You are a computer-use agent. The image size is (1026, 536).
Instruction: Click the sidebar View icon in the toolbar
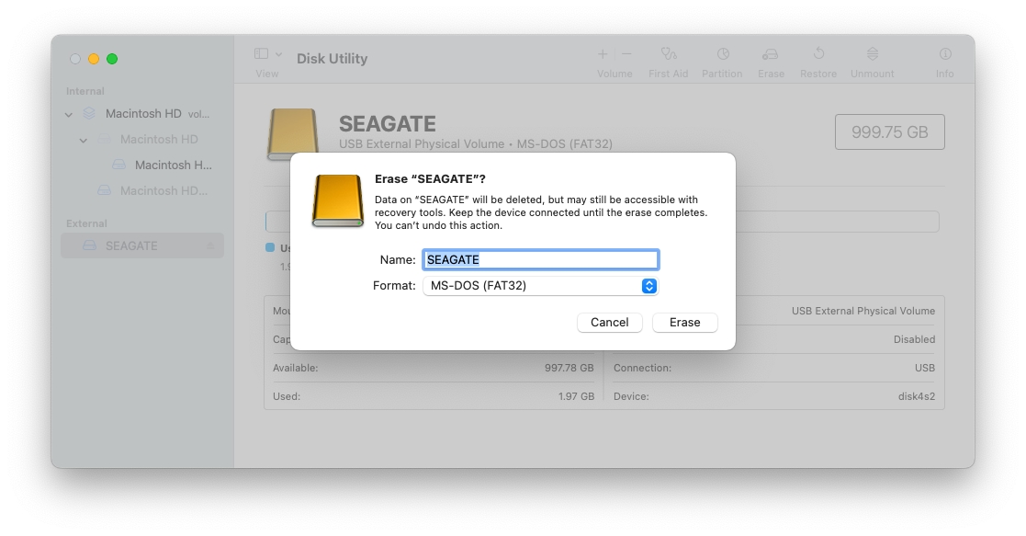coord(261,53)
